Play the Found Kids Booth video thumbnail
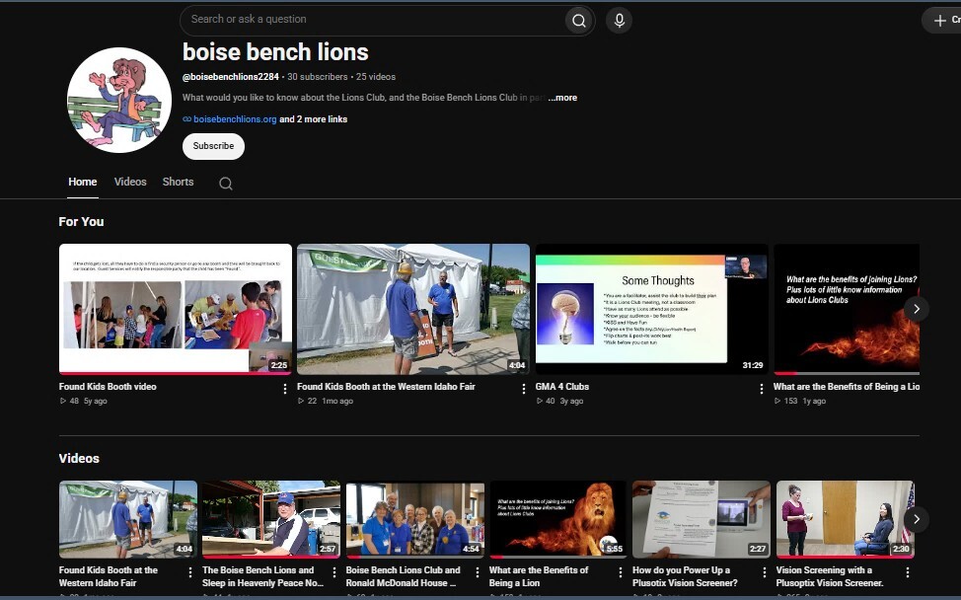Image resolution: width=961 pixels, height=600 pixels. pos(176,309)
